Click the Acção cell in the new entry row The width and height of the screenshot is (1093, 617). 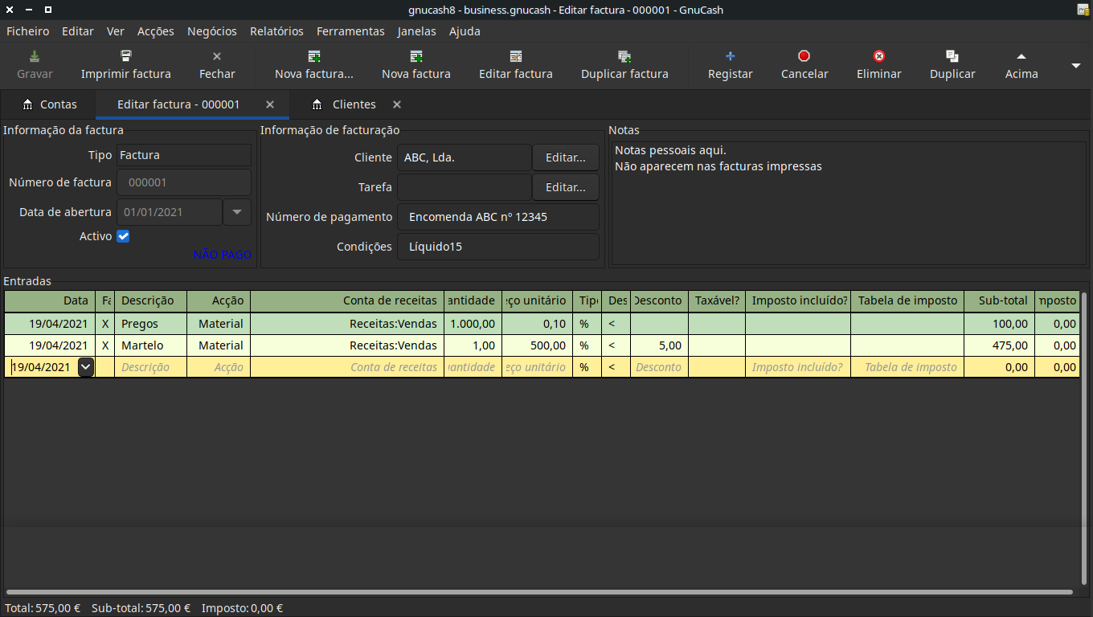(219, 367)
